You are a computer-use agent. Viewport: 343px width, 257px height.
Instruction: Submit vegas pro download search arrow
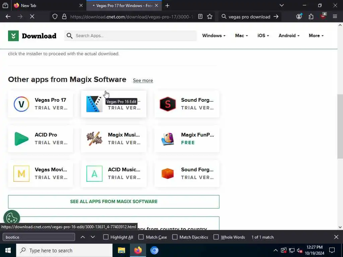pyautogui.click(x=276, y=17)
